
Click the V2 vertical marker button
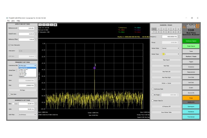point(51,25)
